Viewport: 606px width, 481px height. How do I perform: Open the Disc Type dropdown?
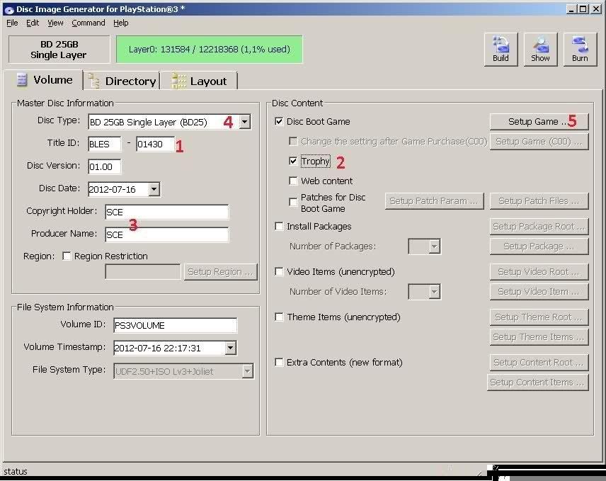[245, 122]
